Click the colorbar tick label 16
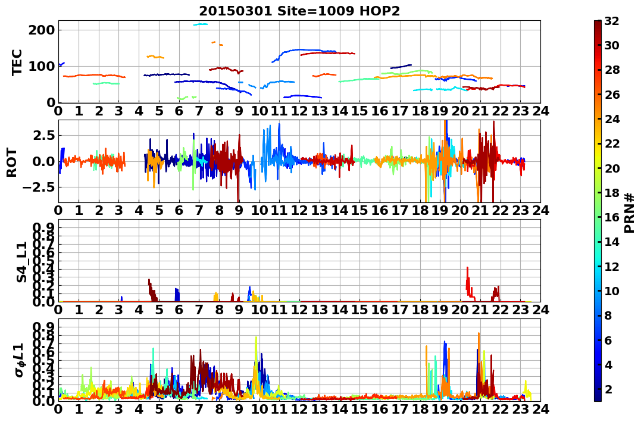 pos(612,217)
